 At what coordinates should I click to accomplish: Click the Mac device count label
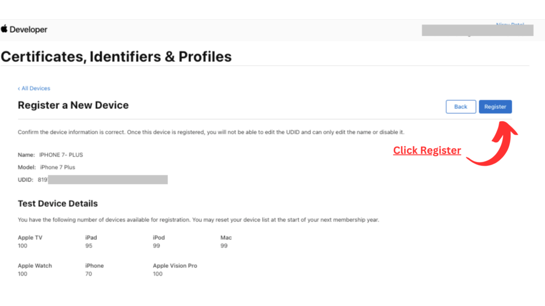tap(226, 237)
